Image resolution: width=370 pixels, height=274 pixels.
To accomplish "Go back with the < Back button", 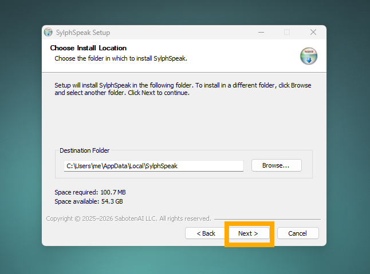I will point(206,233).
